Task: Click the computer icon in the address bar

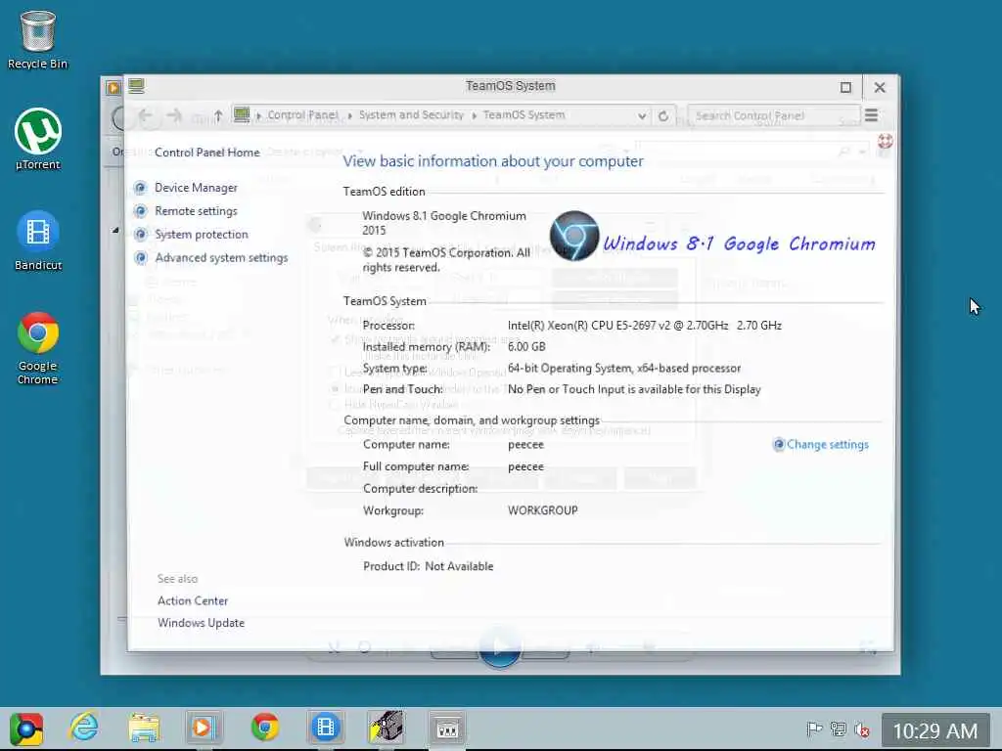Action: tap(242, 115)
